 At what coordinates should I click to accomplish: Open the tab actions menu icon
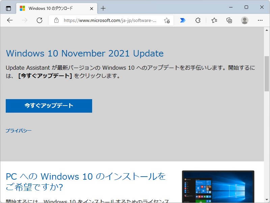click(8, 8)
